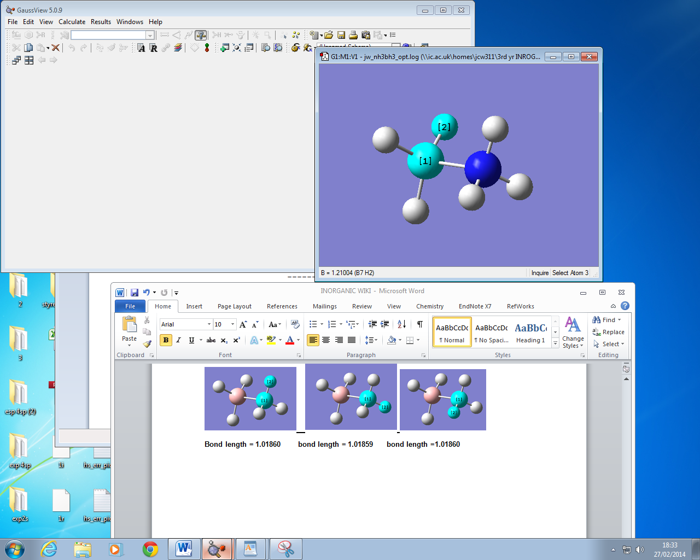Click the Copy icon in GaussView toolbar

click(28, 48)
